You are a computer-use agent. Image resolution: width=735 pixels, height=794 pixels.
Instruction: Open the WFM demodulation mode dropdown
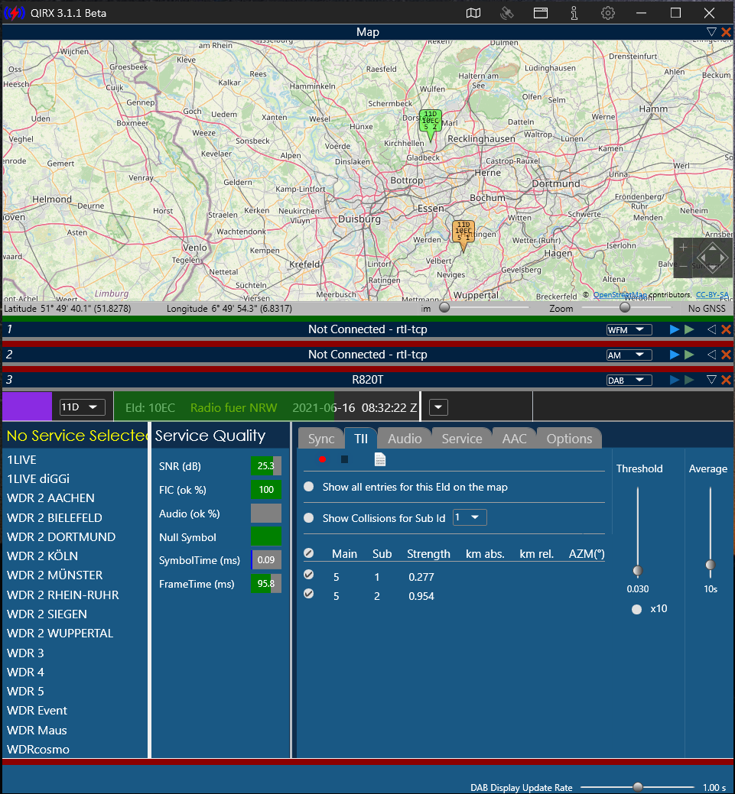pos(629,329)
